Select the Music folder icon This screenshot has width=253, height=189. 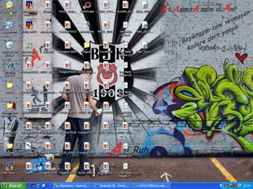pos(10,88)
